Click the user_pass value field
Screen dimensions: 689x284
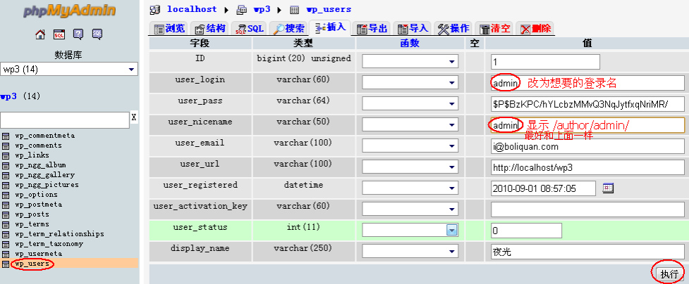point(587,104)
